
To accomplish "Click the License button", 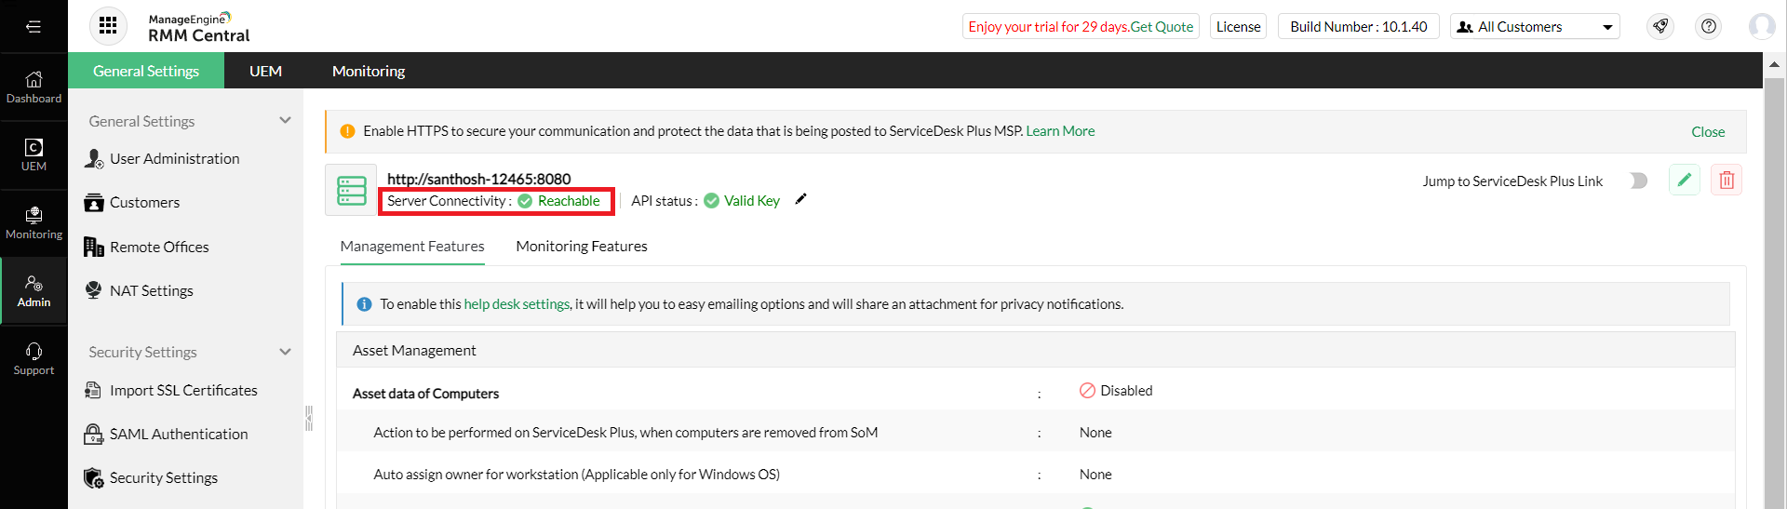I will click(1238, 27).
